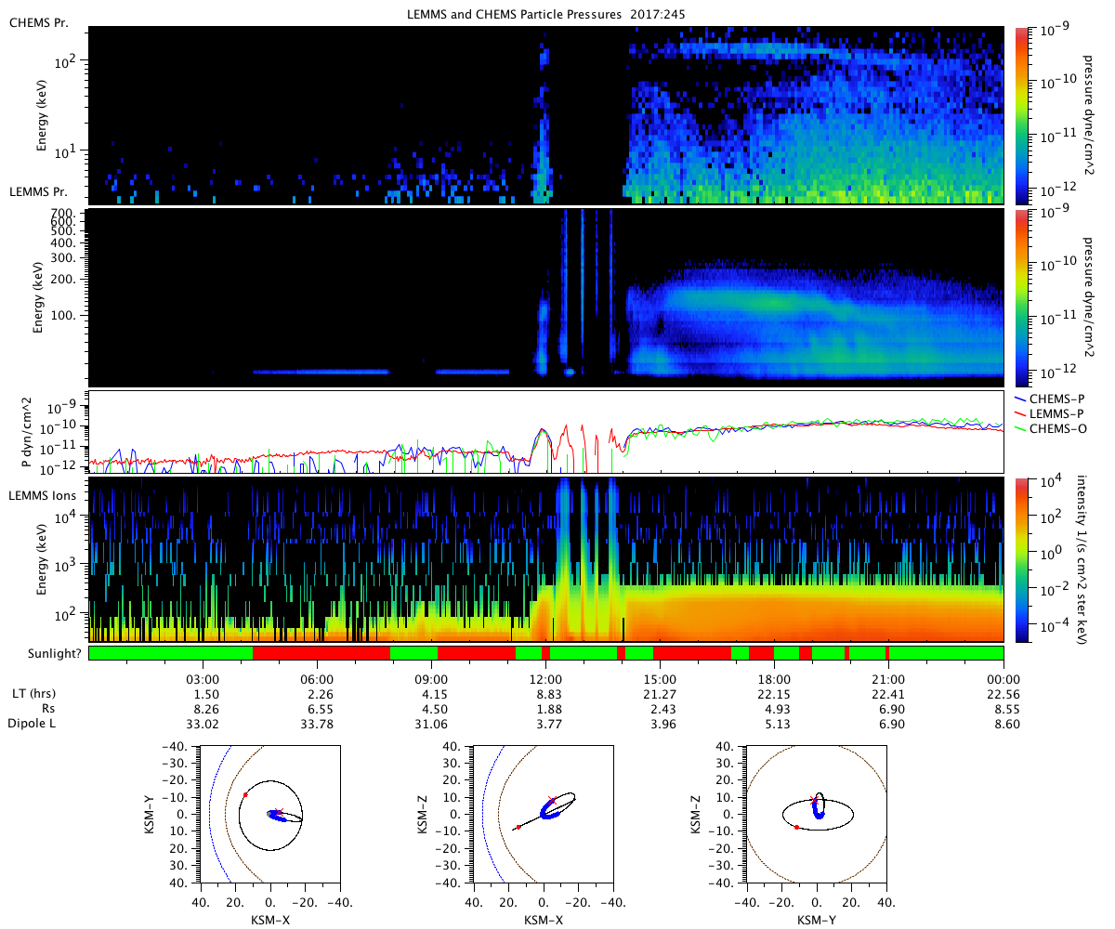The image size is (1115, 929).
Task: Click the CHEMS pressure spectrogram panel
Action: 546,115
